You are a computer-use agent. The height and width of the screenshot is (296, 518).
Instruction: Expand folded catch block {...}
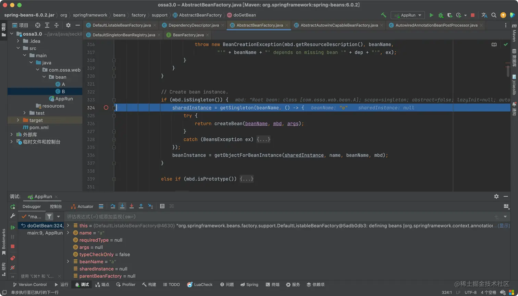pos(263,139)
